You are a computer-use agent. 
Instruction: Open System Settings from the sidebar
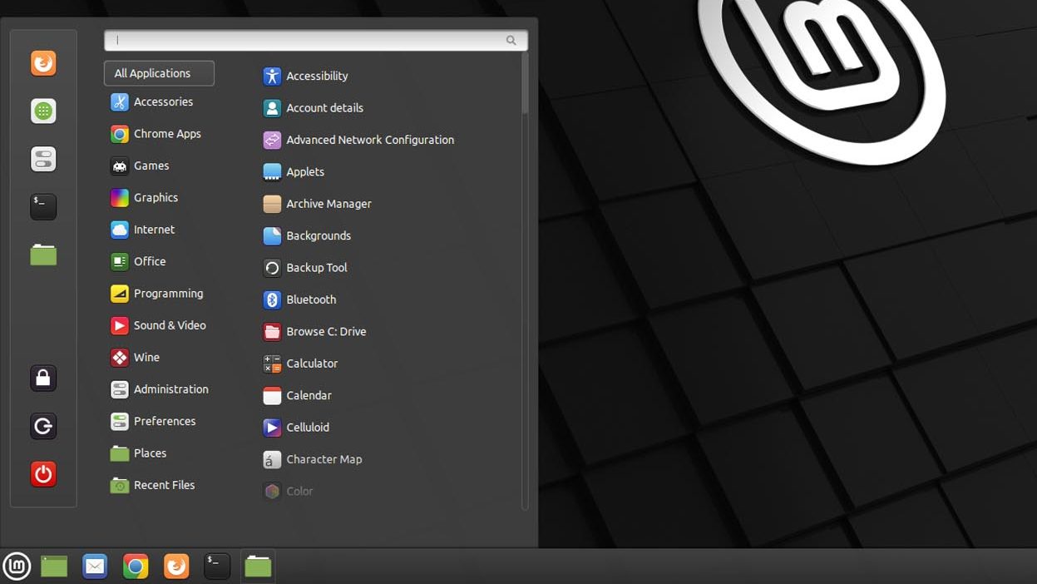42,159
